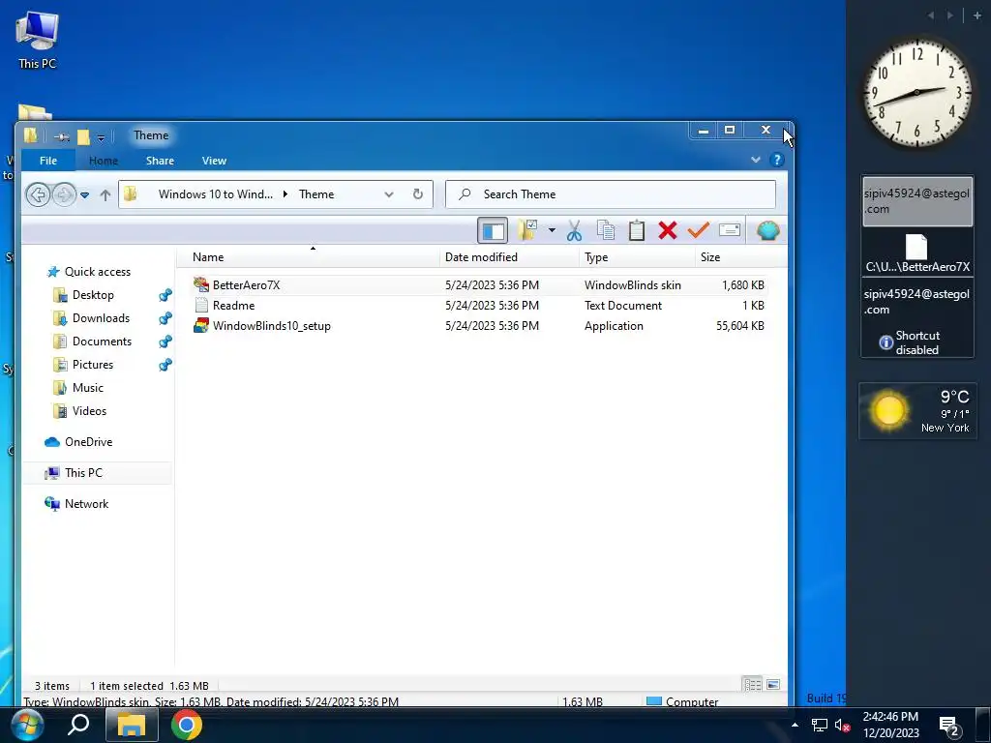Click the New York weather gadget
The image size is (991, 743).
point(917,410)
